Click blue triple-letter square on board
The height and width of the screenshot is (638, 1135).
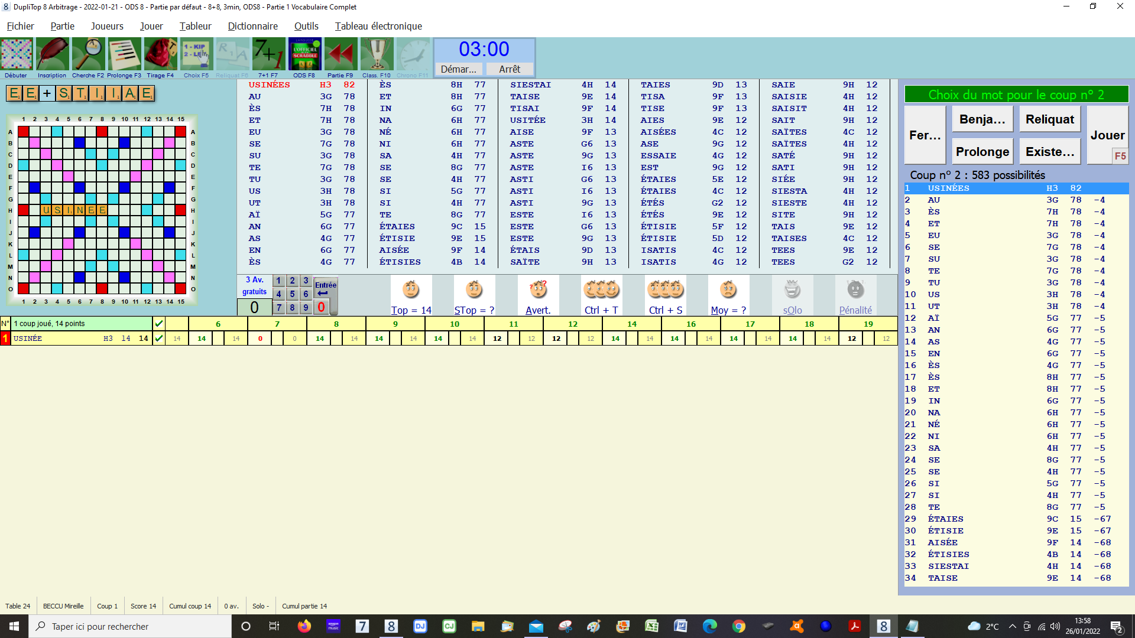[x=79, y=142]
